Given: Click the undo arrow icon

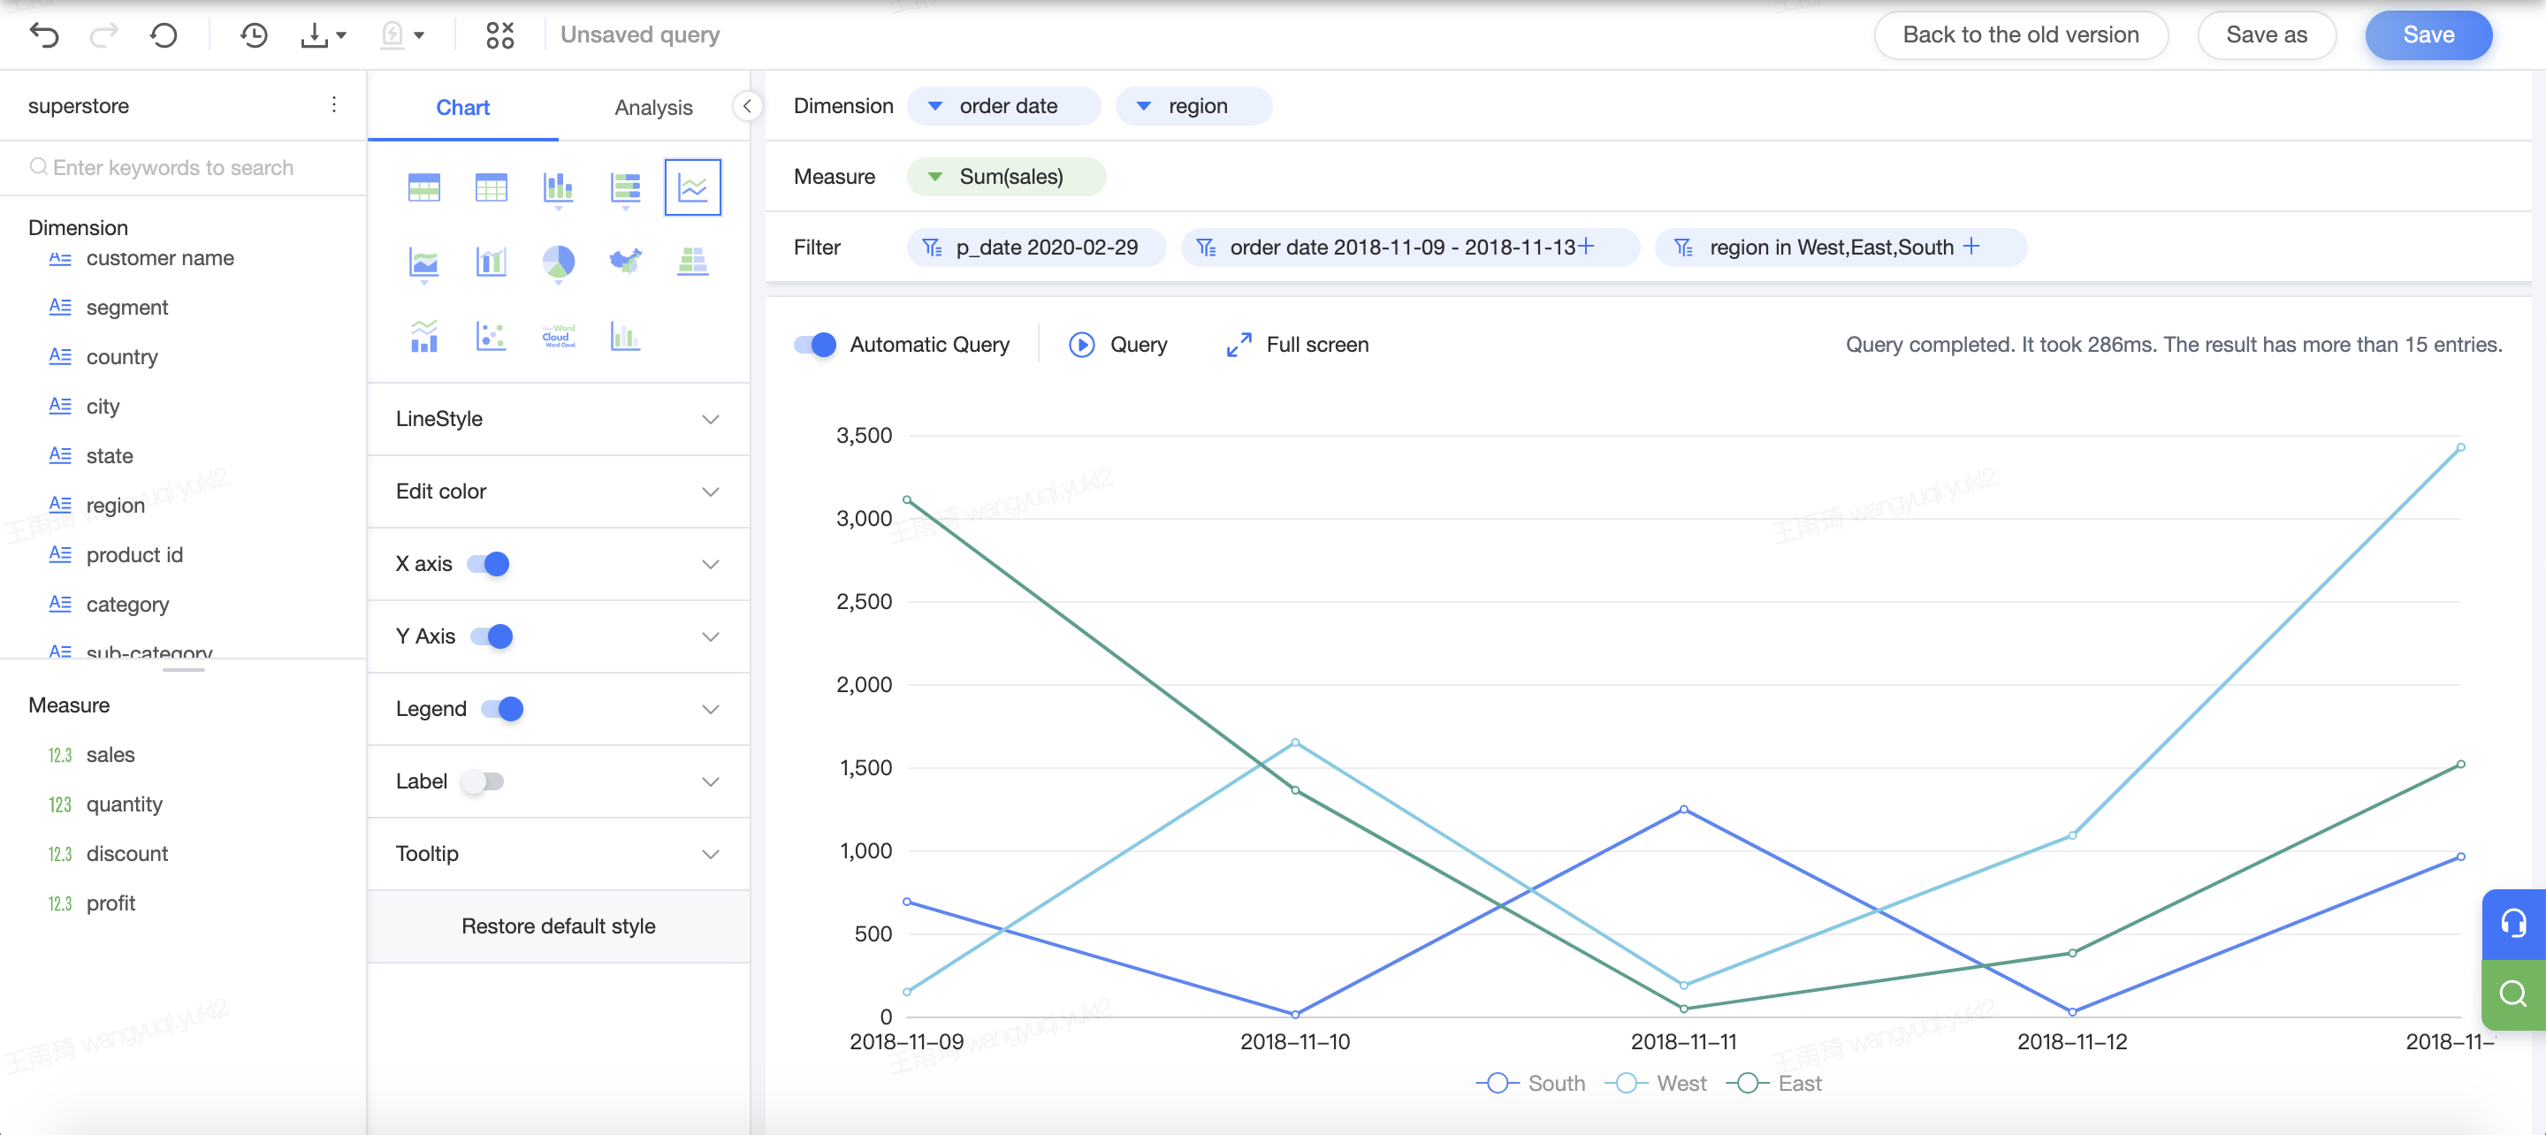Looking at the screenshot, I should pyautogui.click(x=44, y=35).
